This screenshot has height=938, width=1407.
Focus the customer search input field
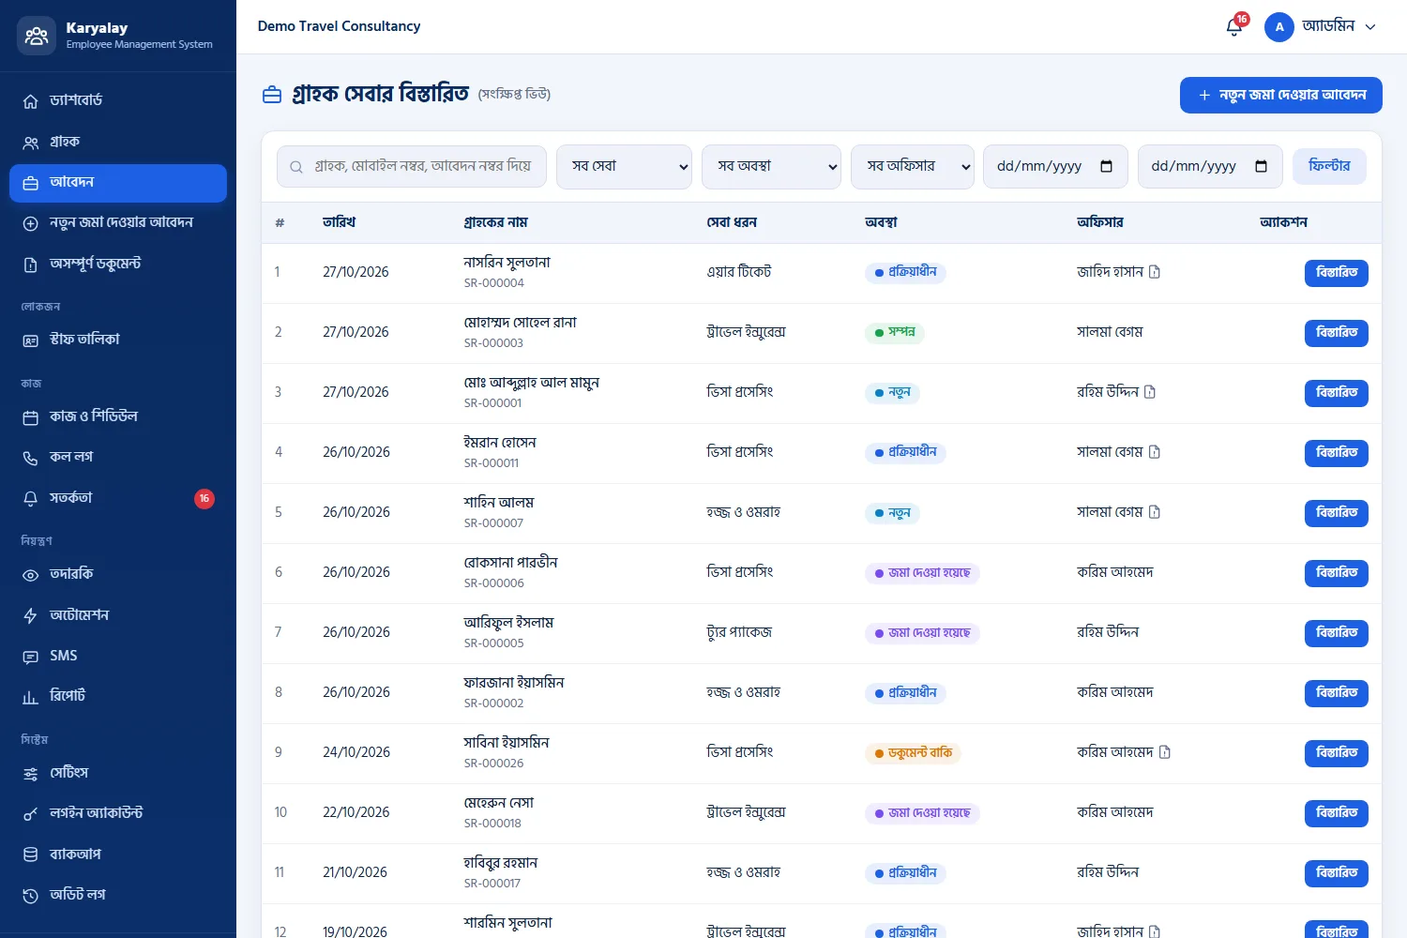click(x=412, y=167)
